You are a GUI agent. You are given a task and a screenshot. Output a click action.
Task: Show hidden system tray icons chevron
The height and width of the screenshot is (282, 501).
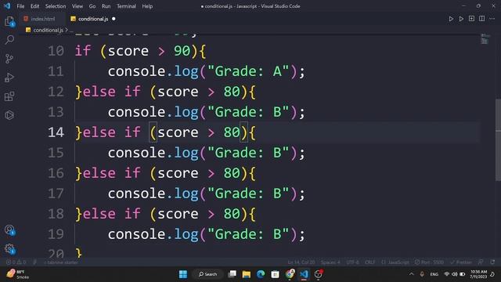(411, 274)
